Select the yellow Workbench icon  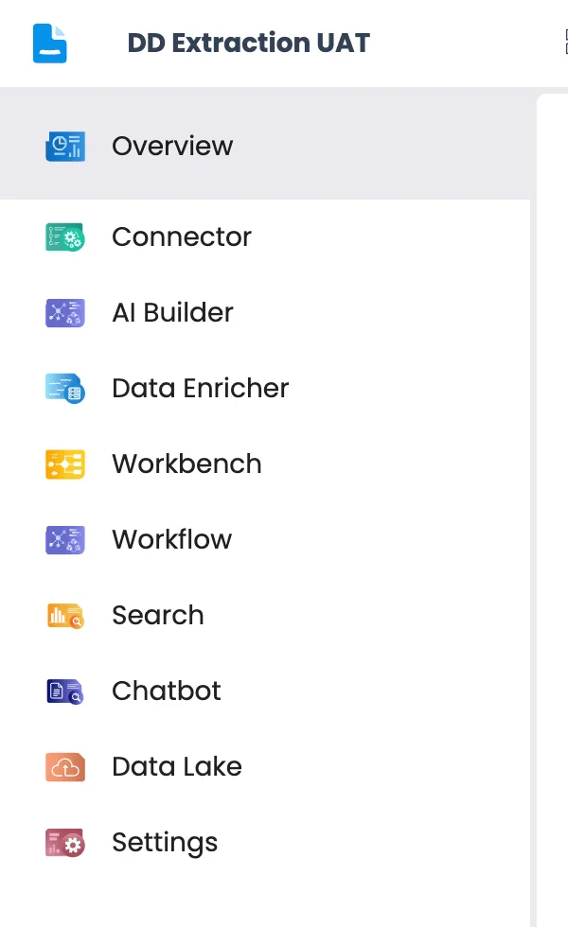65,464
